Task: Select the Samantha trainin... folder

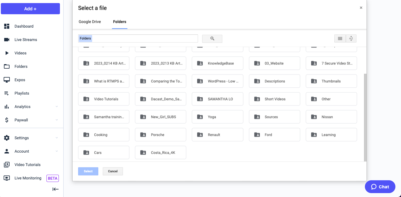Action: pyautogui.click(x=104, y=117)
